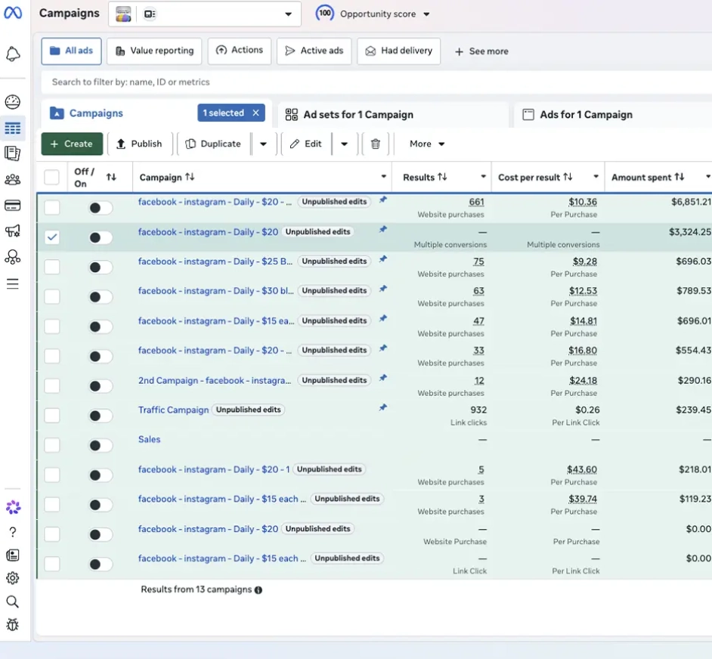Click the Publish button
This screenshot has height=659, width=712.
(139, 144)
